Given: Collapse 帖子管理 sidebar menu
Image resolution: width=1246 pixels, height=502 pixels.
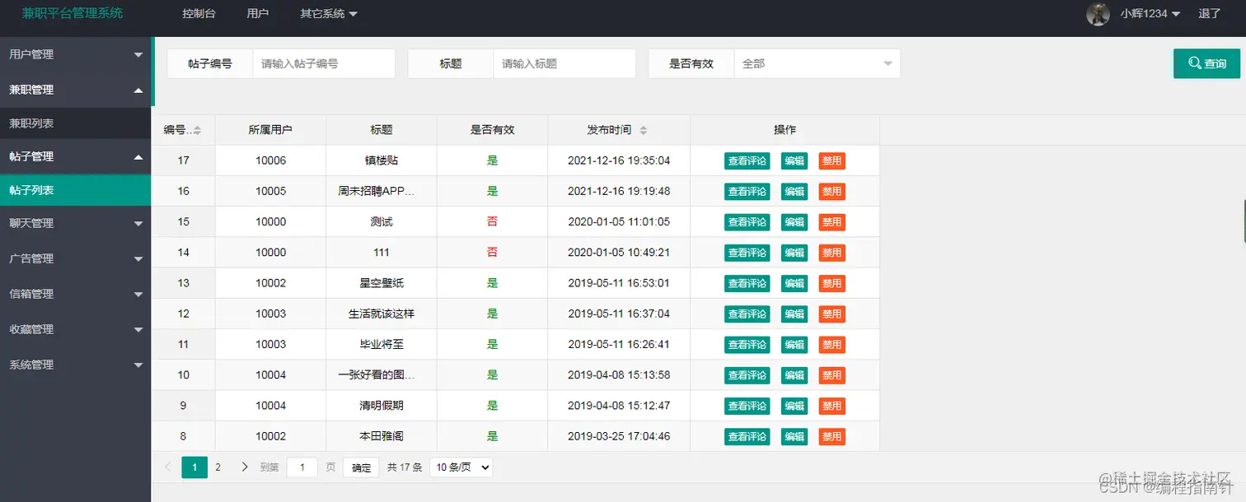Looking at the screenshot, I should point(75,156).
